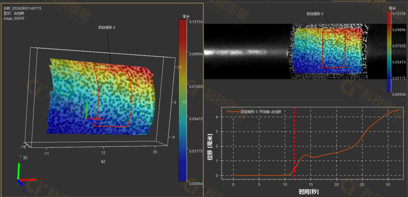Click the 时间[秒] horizontal axis title

(309, 192)
